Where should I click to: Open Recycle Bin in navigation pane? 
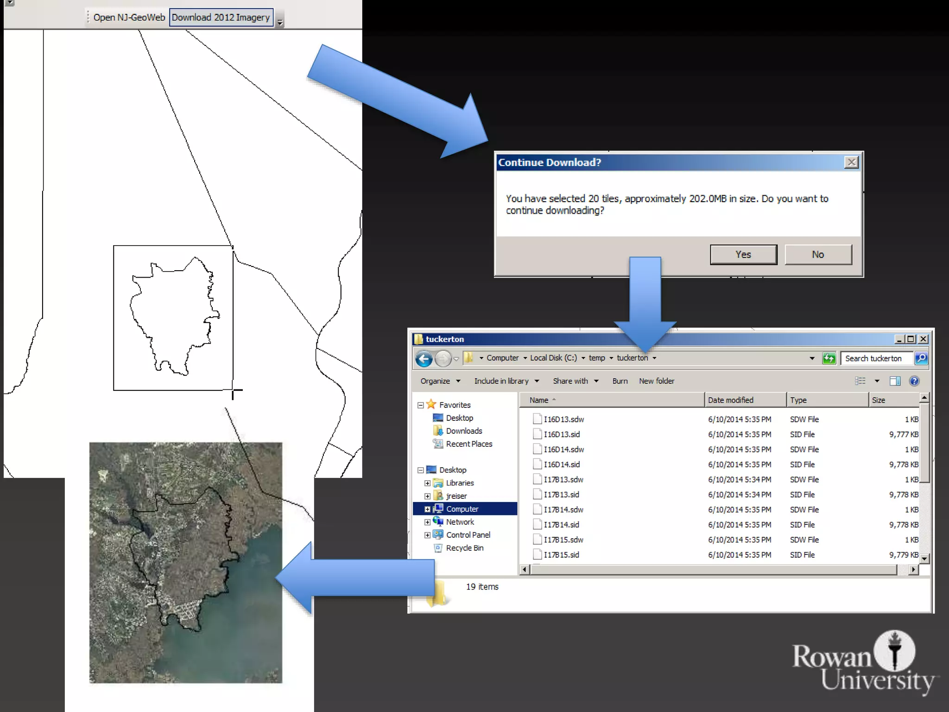click(x=464, y=548)
